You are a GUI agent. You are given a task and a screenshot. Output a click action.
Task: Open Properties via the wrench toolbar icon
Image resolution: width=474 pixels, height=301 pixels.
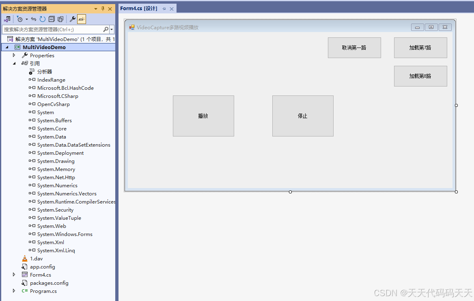click(x=73, y=19)
